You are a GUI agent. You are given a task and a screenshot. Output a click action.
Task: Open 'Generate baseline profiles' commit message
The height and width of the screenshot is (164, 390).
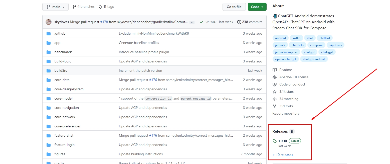click(139, 43)
